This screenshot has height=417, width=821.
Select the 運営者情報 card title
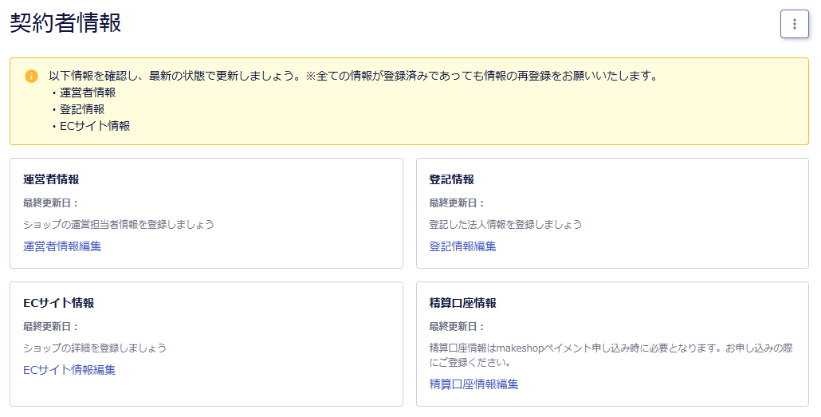(x=51, y=179)
